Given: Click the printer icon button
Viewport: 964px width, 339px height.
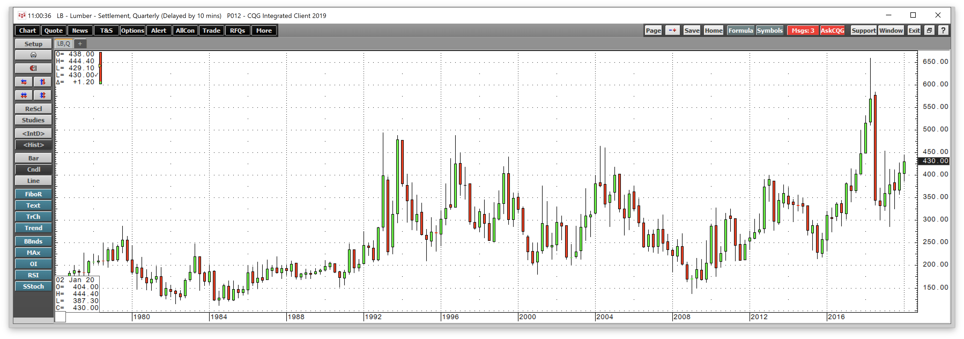Looking at the screenshot, I should (33, 55).
